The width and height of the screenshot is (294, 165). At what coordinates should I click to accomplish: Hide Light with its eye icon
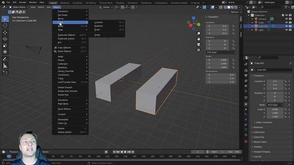coord(286,30)
